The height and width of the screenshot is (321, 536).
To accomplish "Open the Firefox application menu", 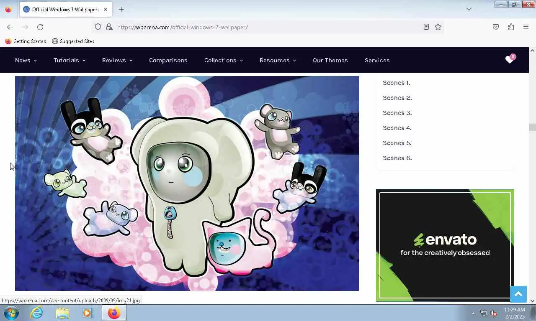I will [x=526, y=27].
